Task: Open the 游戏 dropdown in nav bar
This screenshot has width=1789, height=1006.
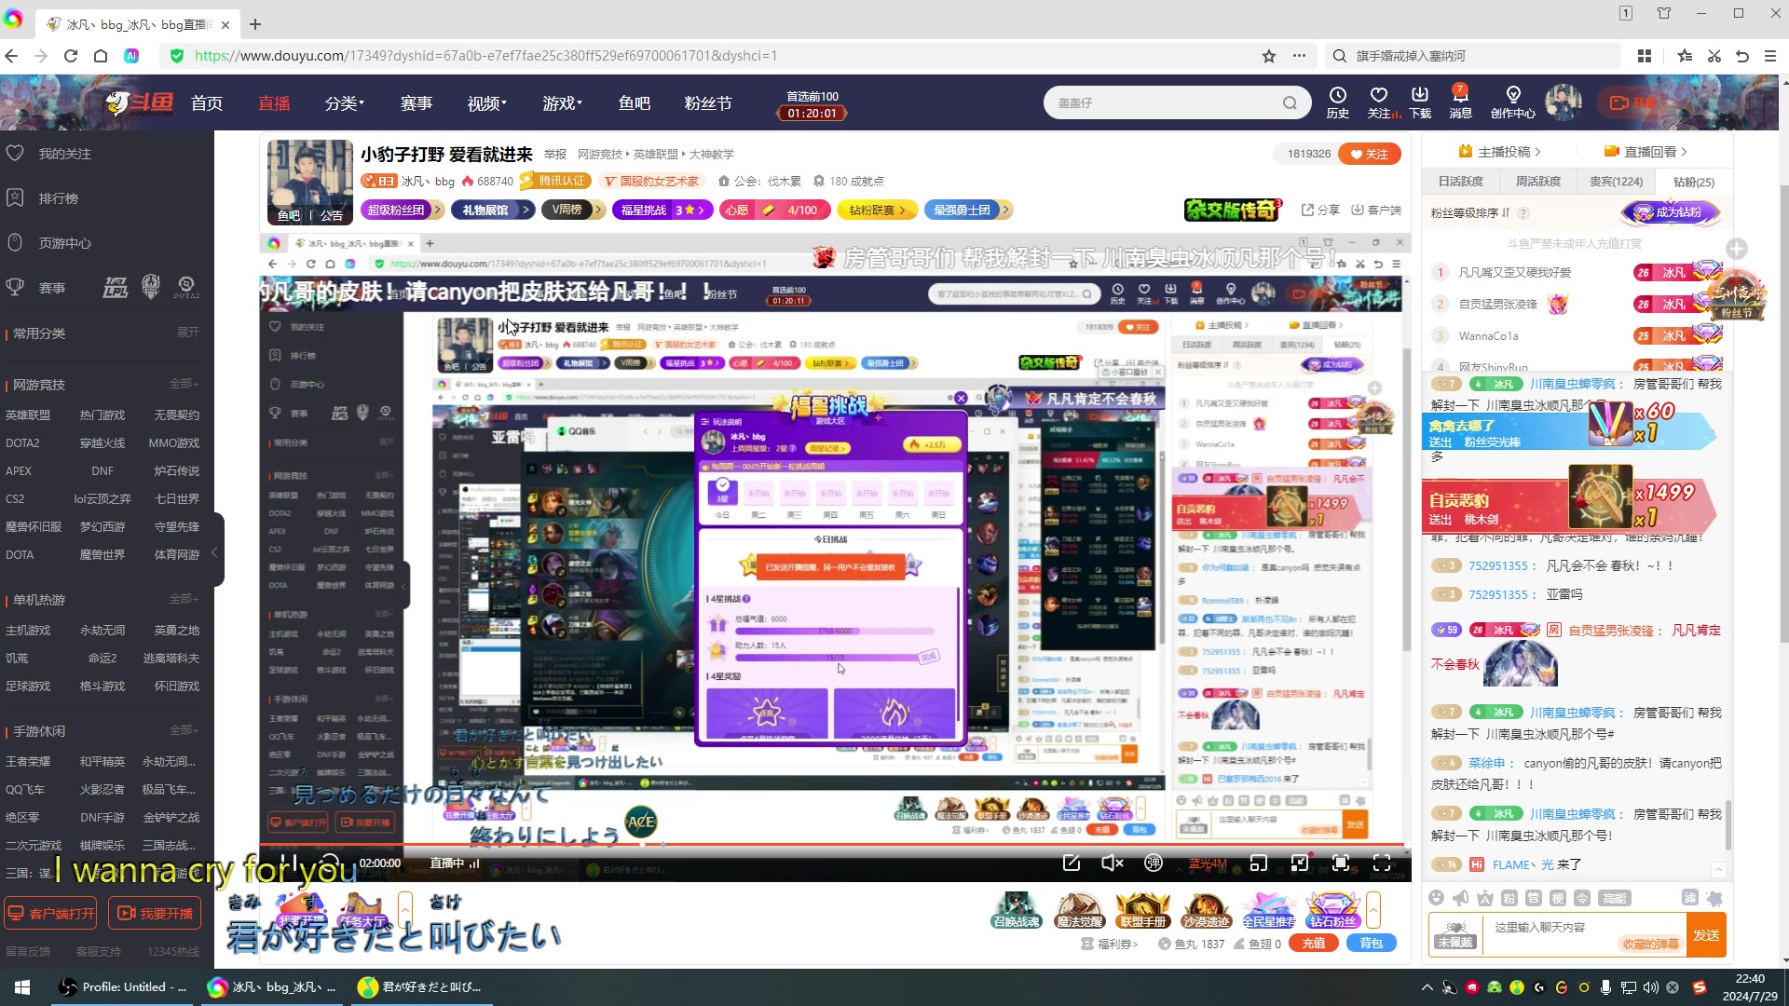Action: tap(562, 103)
